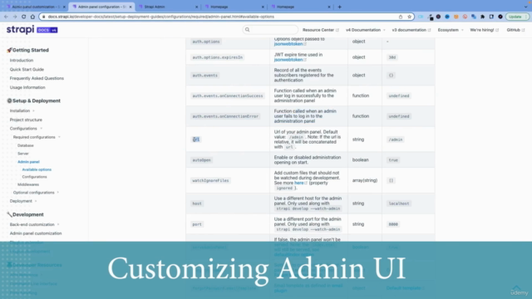Click the 8000 default value
The image size is (532, 299).
[x=393, y=224]
